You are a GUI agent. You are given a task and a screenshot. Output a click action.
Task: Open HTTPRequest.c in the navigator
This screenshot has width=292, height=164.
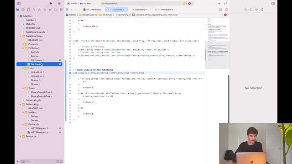tap(39, 132)
